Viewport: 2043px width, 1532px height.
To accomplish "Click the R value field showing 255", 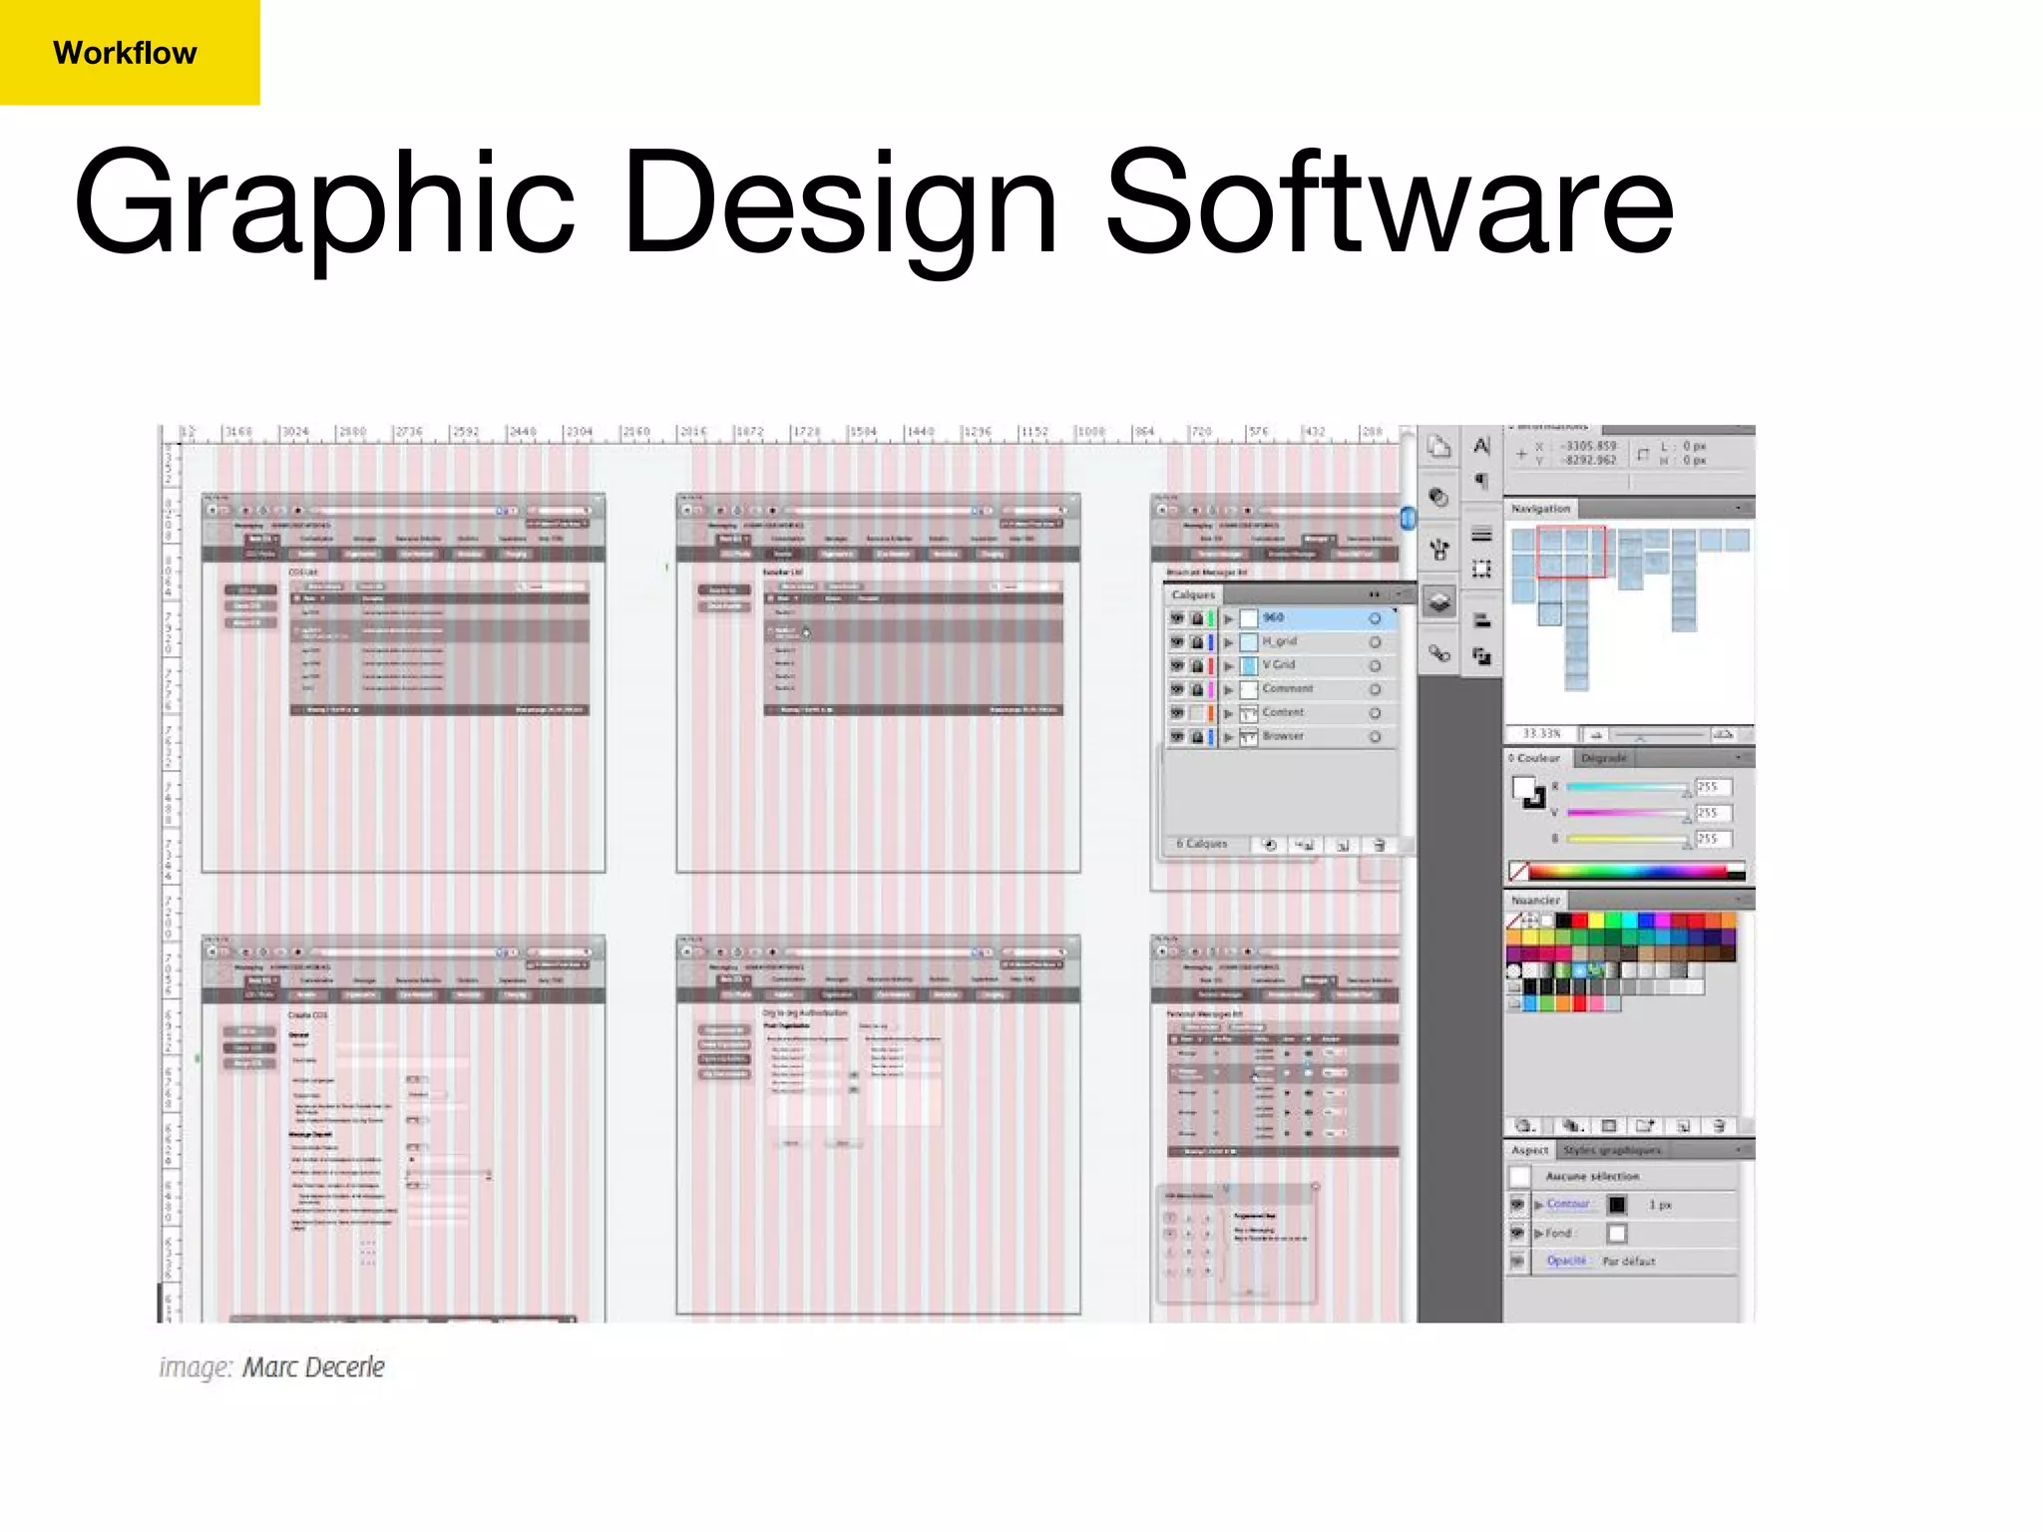I will click(1714, 787).
